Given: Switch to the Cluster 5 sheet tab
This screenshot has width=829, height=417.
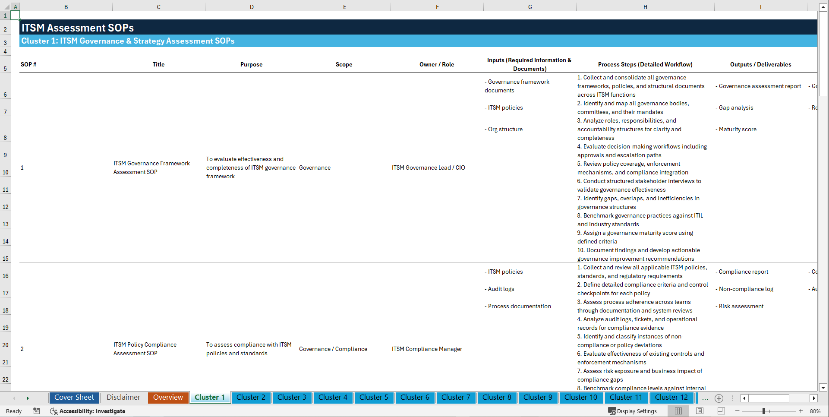Looking at the screenshot, I should [374, 398].
